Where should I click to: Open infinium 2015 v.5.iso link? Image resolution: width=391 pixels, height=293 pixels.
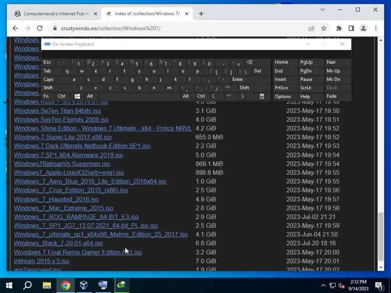pyautogui.click(x=42, y=261)
